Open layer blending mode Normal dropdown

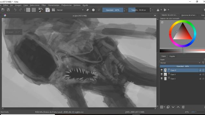[x=180, y=63]
